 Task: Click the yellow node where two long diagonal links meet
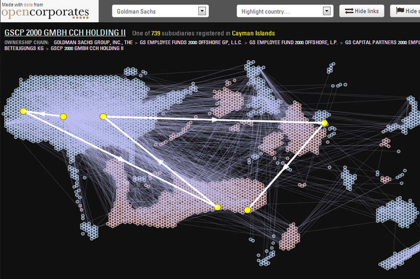tap(217, 207)
